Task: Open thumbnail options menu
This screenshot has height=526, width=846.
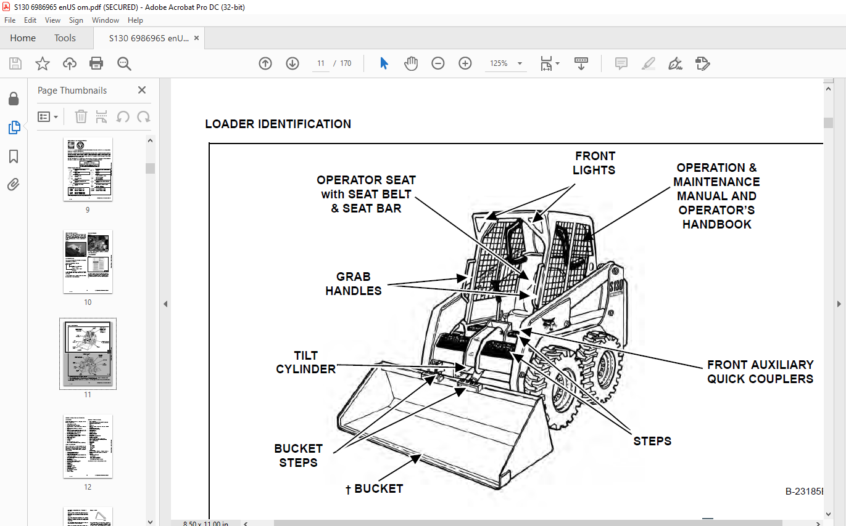Action: pyautogui.click(x=48, y=116)
